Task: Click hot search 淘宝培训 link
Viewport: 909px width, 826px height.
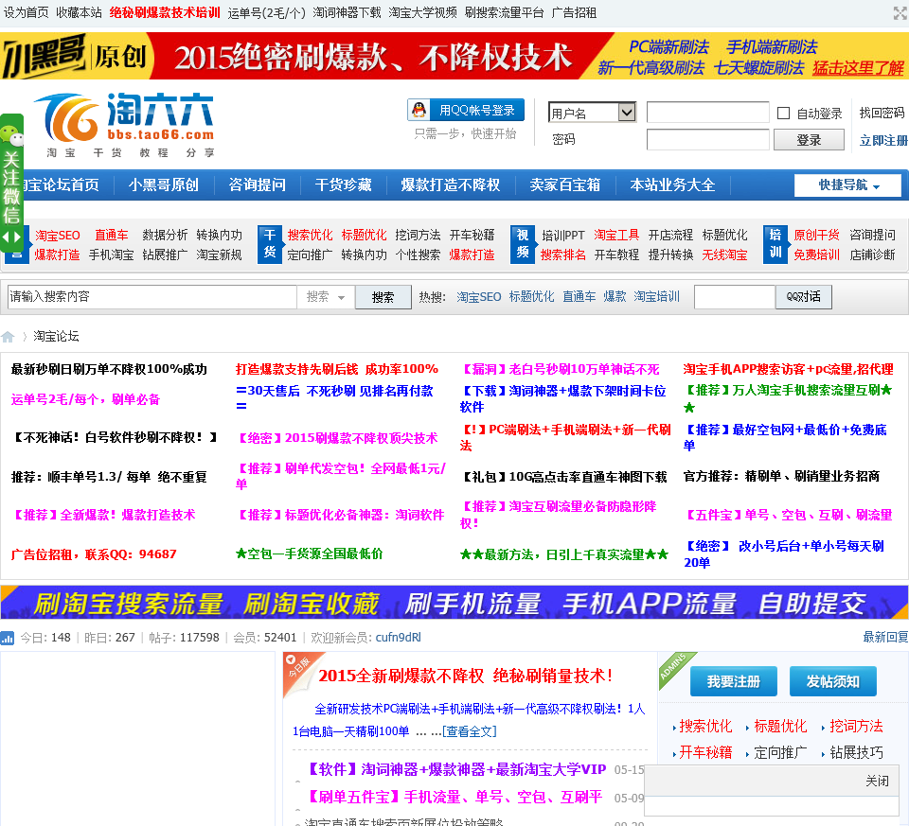Action: pos(656,297)
